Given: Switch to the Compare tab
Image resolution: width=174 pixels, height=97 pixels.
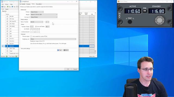Looking at the screenshot, I should click(28, 4).
